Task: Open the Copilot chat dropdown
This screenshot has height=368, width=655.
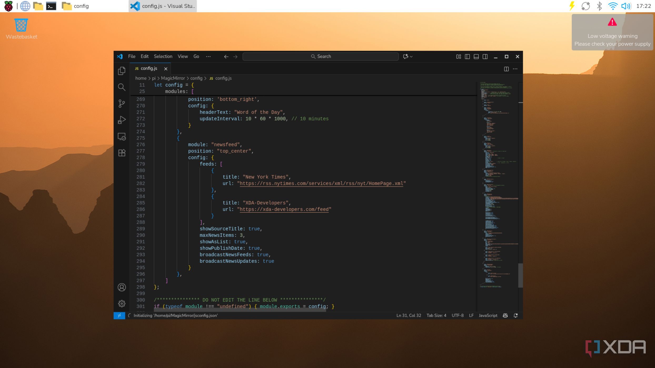Action: pos(411,57)
